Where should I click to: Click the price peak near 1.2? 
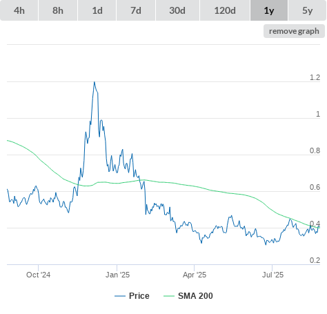click(95, 82)
